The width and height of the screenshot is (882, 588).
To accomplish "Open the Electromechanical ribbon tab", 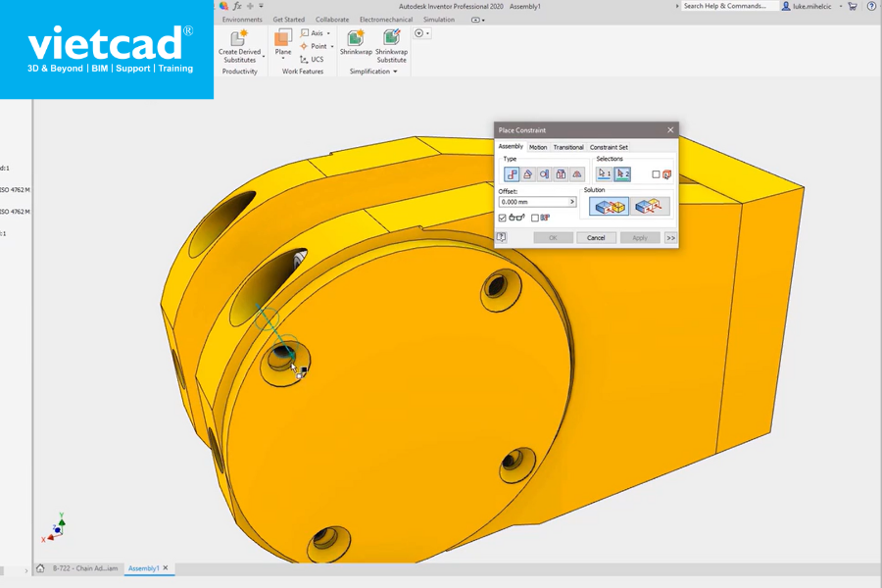I will (386, 20).
